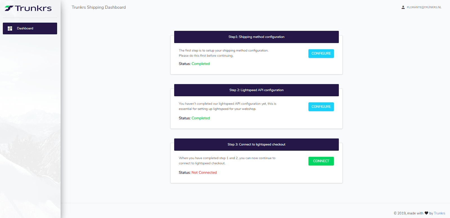Click the green Connect button

(x=321, y=161)
